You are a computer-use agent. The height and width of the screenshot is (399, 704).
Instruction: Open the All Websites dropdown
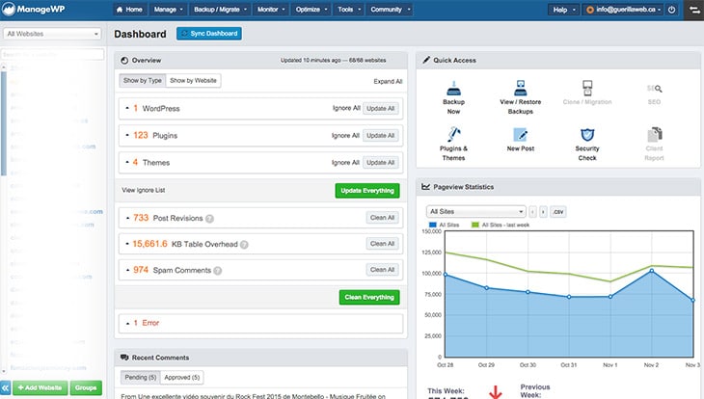(52, 34)
